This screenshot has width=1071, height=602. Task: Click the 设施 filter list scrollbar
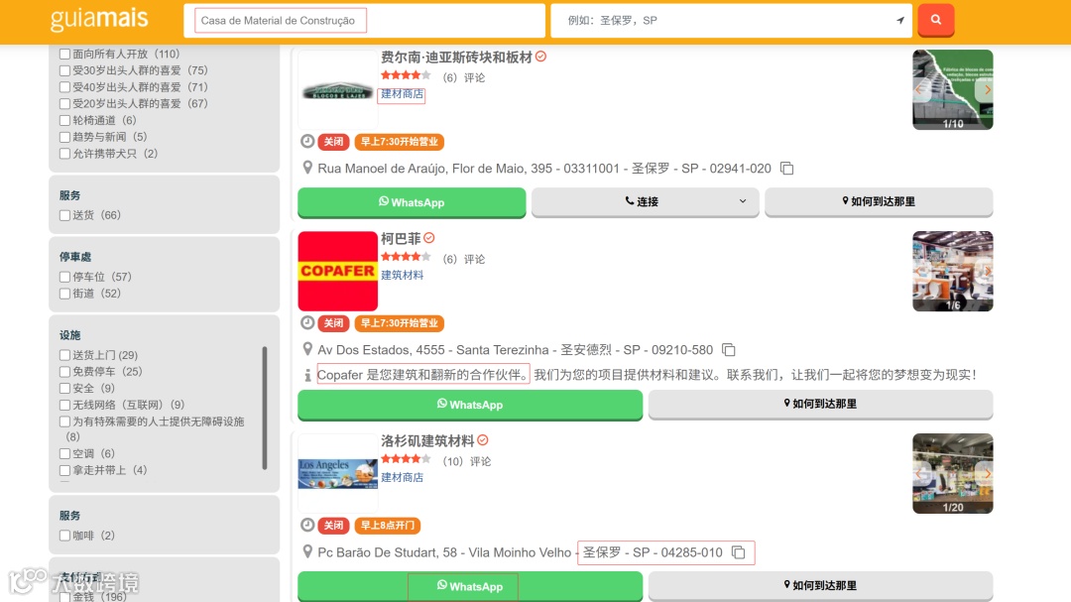pyautogui.click(x=265, y=408)
